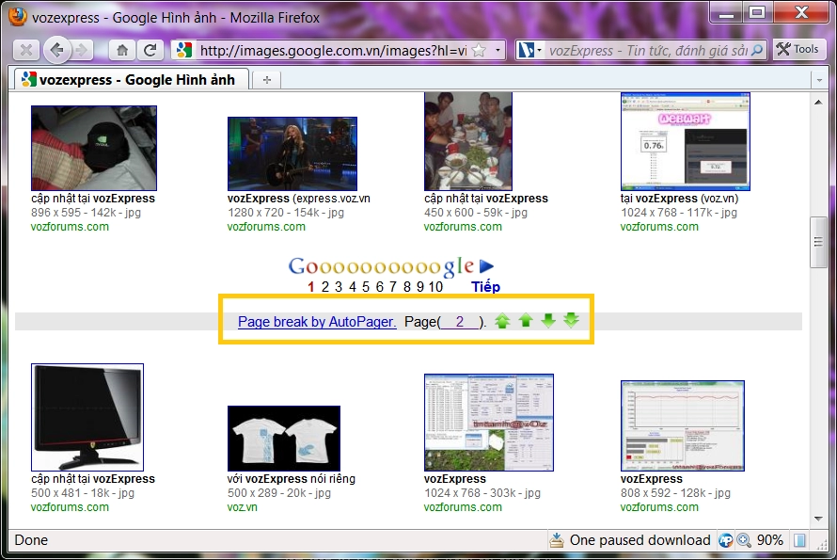The image size is (837, 560).
Task: Click the blue page panel status bar icon
Action: point(799,540)
